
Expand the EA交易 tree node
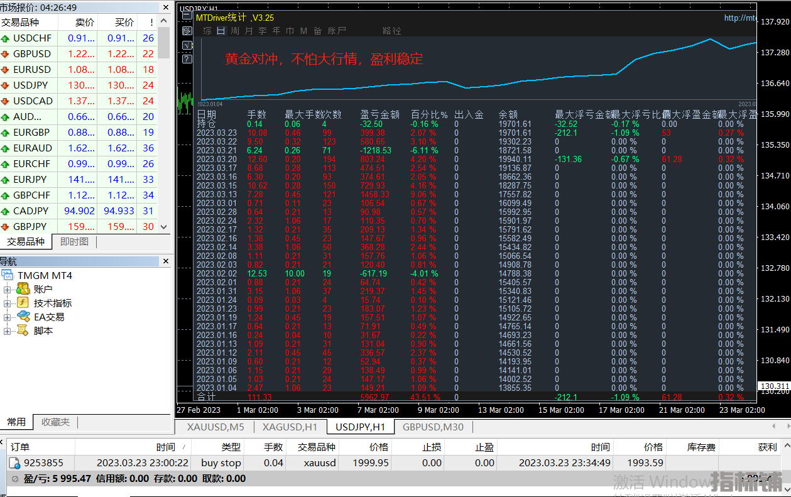click(x=8, y=317)
